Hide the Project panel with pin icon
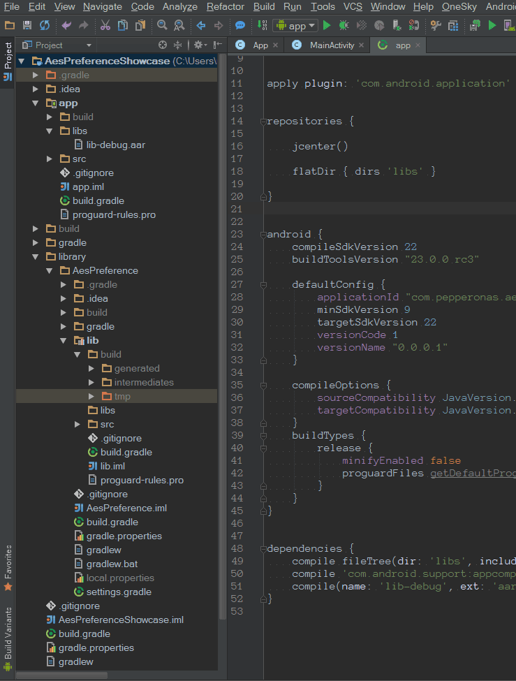This screenshot has width=516, height=681. (x=218, y=45)
